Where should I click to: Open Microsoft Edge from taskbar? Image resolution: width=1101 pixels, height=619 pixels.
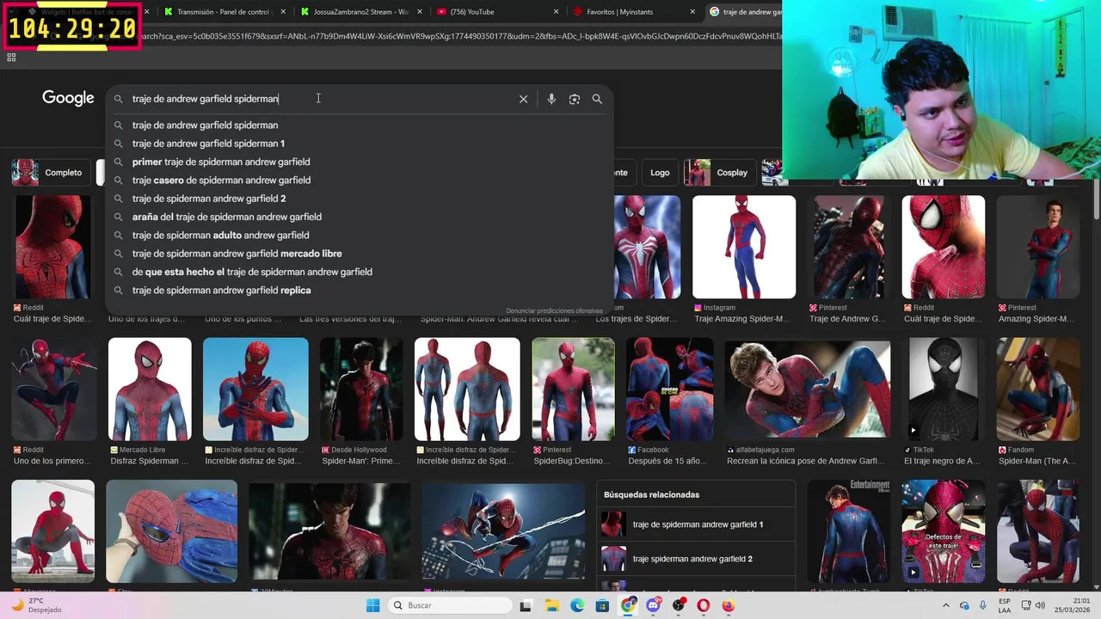[x=577, y=605]
